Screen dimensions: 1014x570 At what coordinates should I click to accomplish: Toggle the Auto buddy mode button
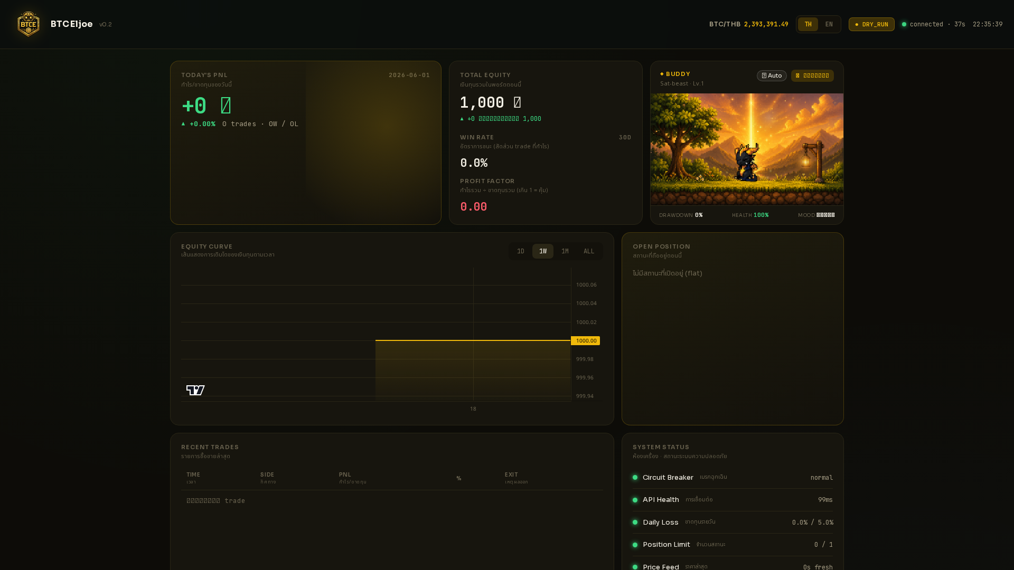[772, 75]
